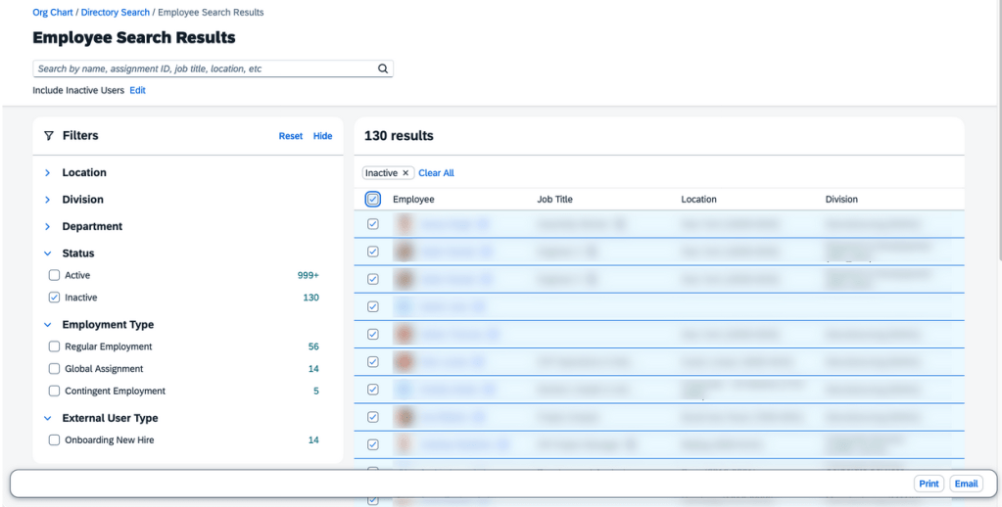
Task: Toggle the select-all employees checkbox
Action: point(373,200)
